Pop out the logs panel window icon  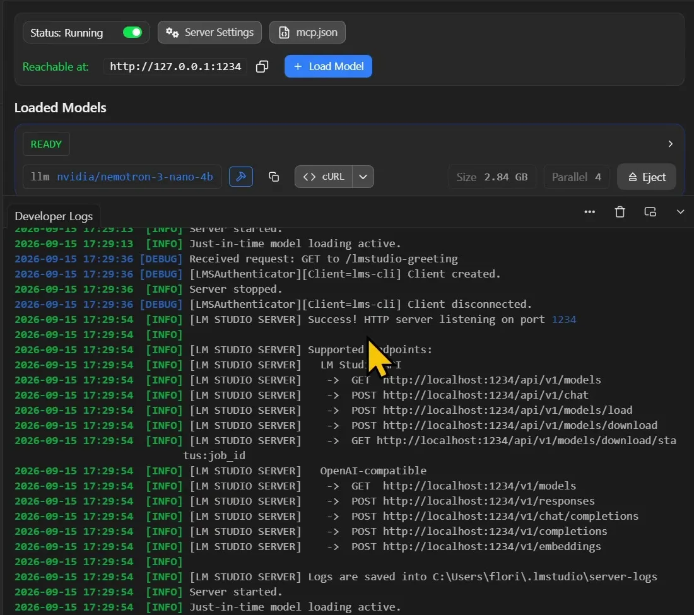click(650, 212)
